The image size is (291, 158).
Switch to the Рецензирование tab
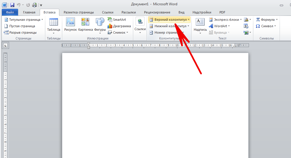tap(157, 12)
